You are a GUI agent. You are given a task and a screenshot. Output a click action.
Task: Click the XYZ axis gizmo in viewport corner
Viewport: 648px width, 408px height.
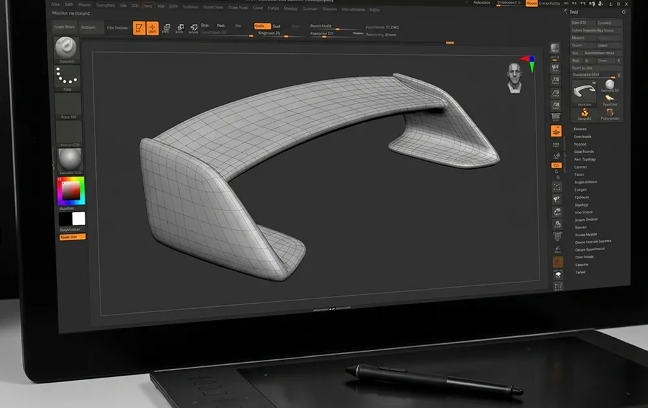click(x=531, y=62)
